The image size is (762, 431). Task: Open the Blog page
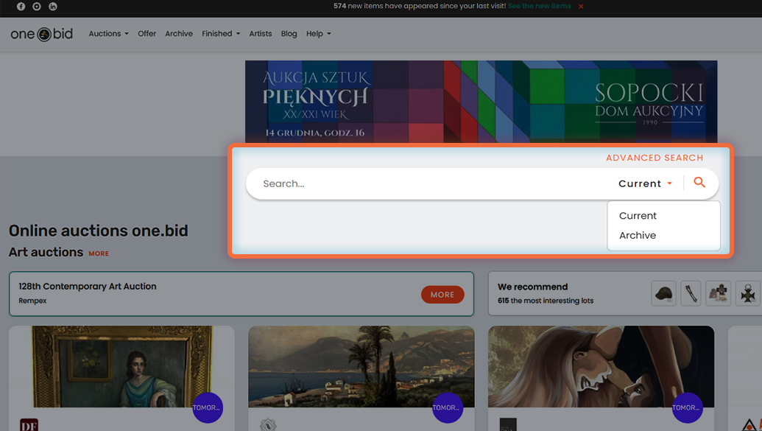point(289,34)
